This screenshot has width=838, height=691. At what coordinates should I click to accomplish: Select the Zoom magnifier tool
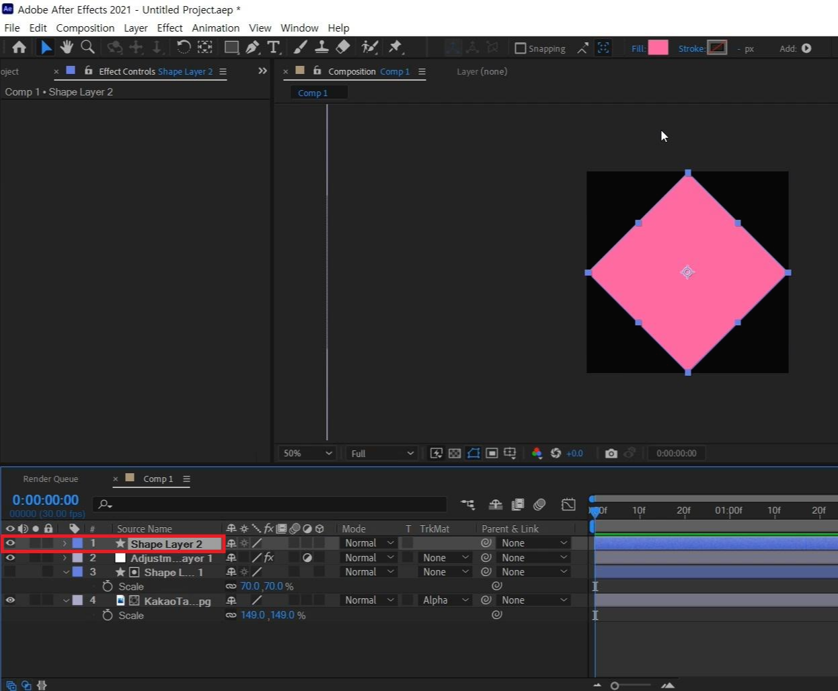(x=87, y=47)
